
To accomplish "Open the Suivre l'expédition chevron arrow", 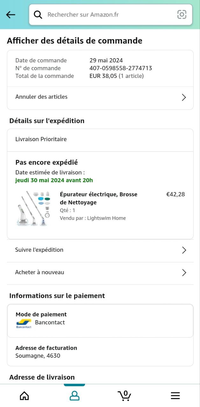I will click(184, 250).
